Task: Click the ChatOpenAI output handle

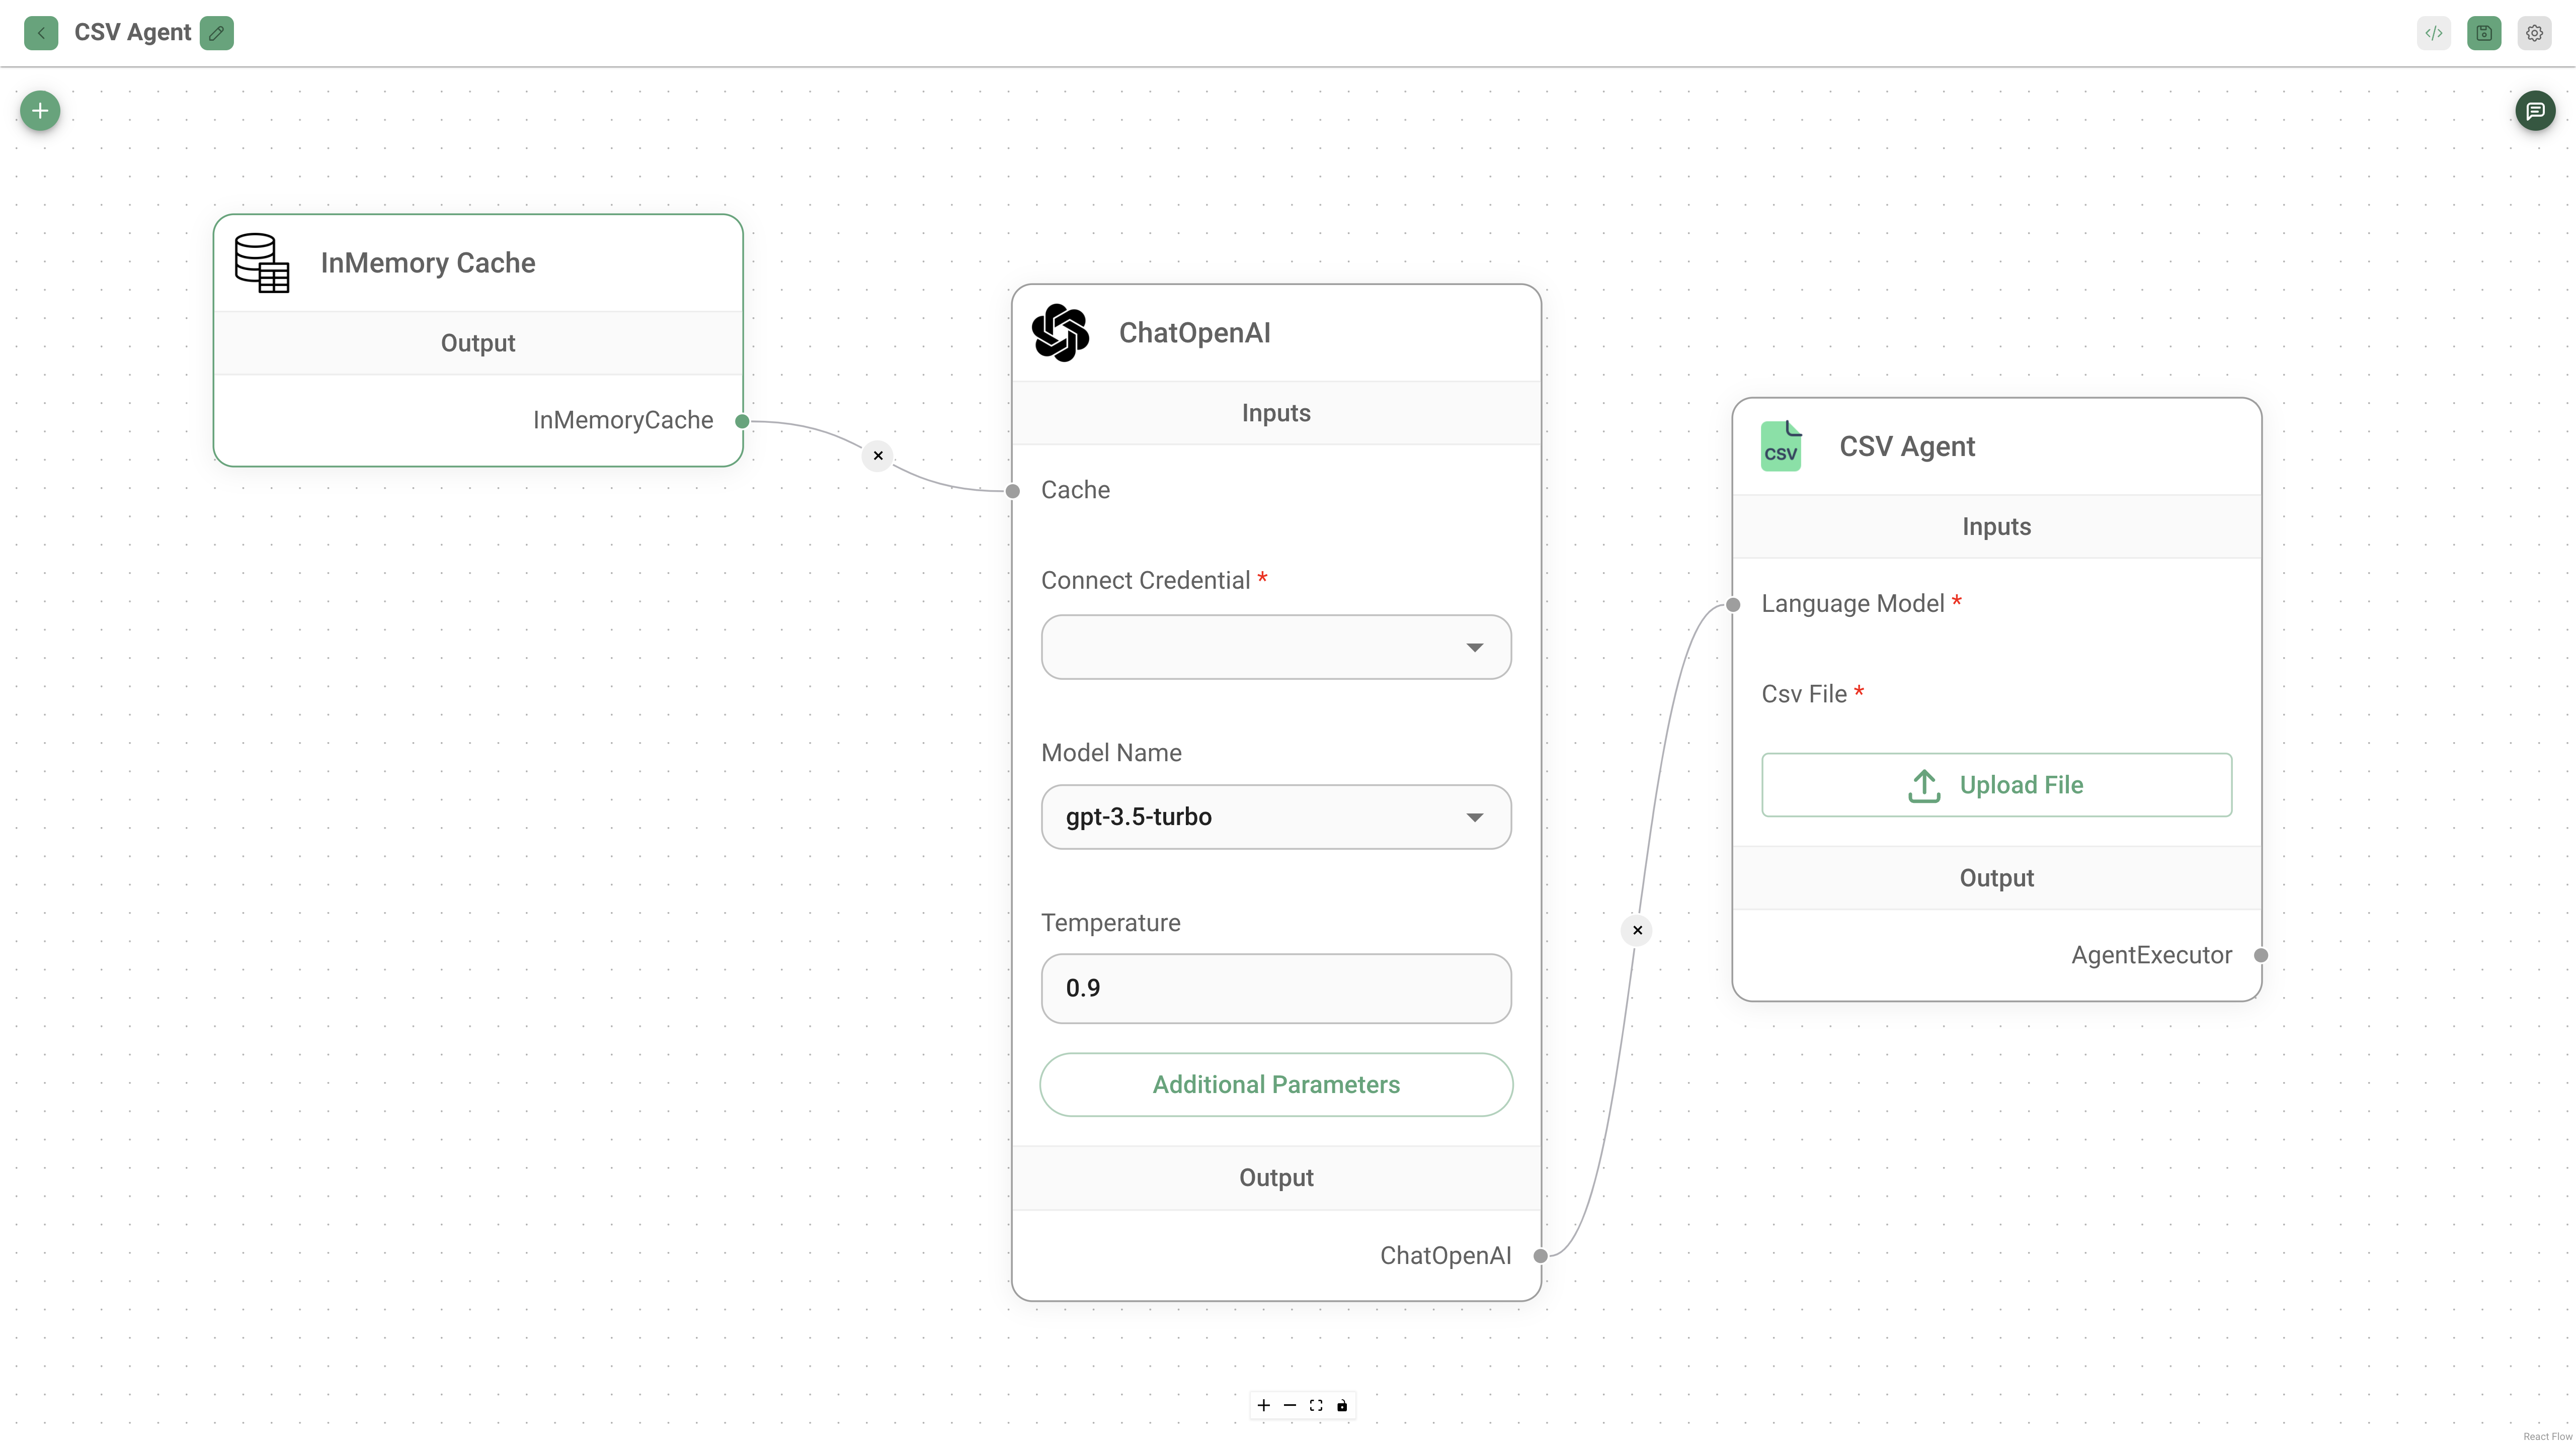Action: pyautogui.click(x=1541, y=1256)
